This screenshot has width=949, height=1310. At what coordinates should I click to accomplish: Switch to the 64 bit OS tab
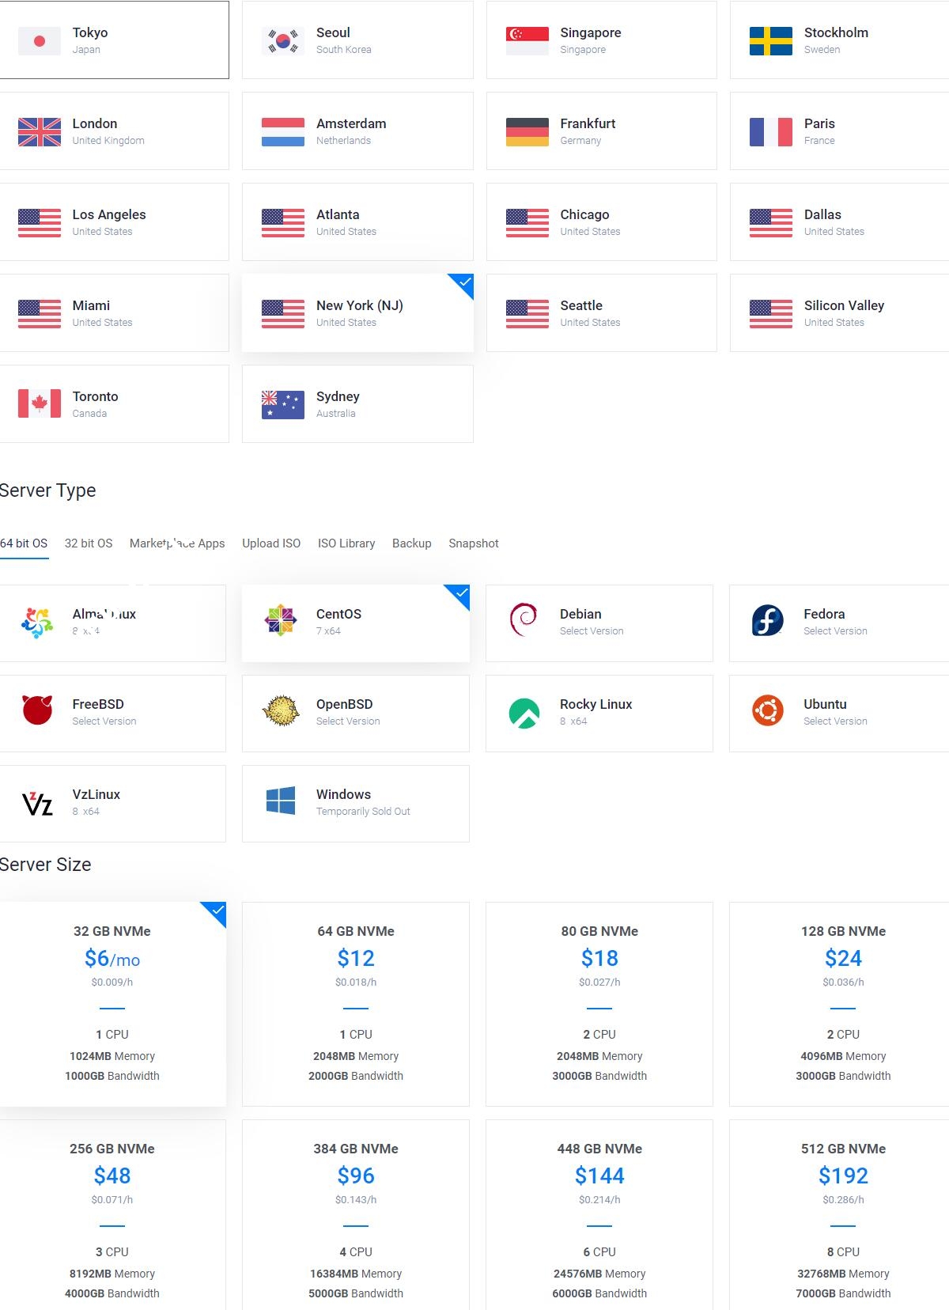click(24, 543)
